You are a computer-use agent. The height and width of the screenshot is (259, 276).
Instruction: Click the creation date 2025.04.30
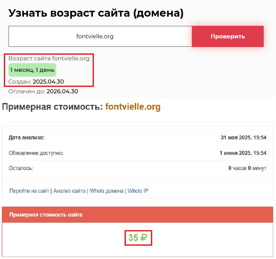48,82
